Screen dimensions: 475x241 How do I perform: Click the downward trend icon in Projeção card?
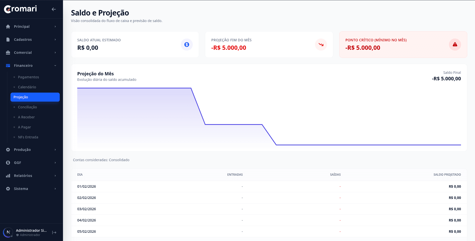click(321, 45)
